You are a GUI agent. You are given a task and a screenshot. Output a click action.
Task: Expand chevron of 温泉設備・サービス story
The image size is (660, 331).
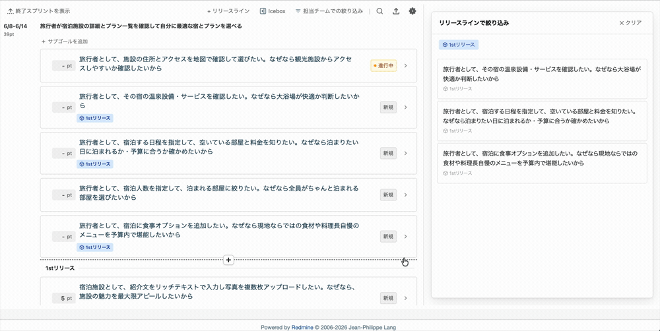406,107
